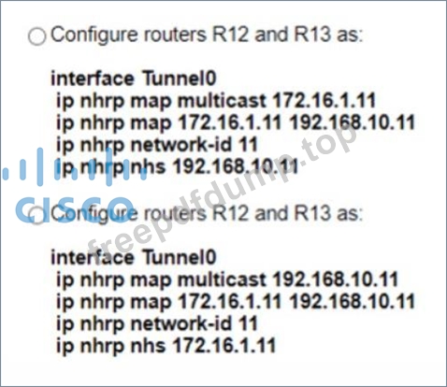Click "interface Tunnel0" in the second option
The width and height of the screenshot is (447, 387).
pos(134,257)
